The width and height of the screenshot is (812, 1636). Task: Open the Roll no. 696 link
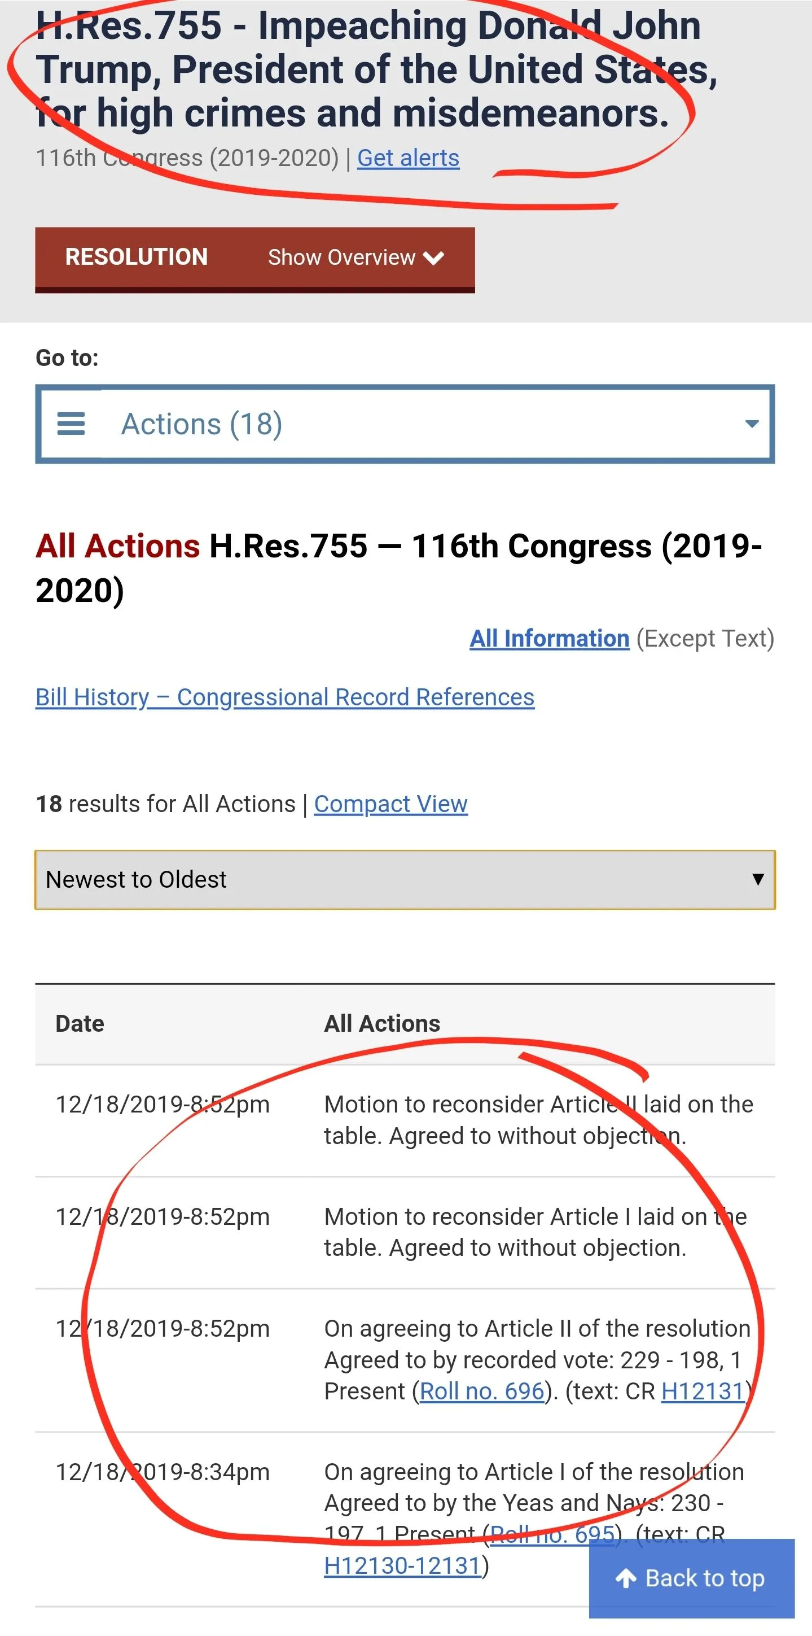(482, 1391)
